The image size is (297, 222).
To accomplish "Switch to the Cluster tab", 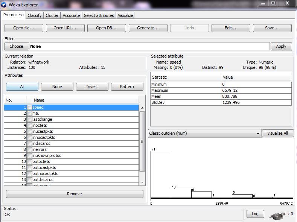I will (52, 15).
